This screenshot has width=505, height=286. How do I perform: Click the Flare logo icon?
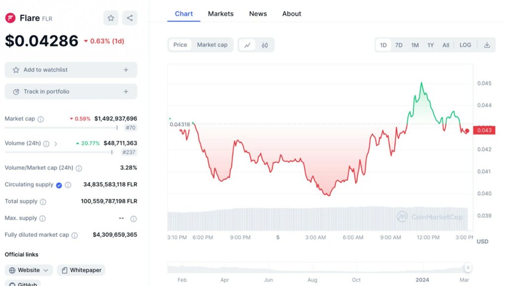10,18
